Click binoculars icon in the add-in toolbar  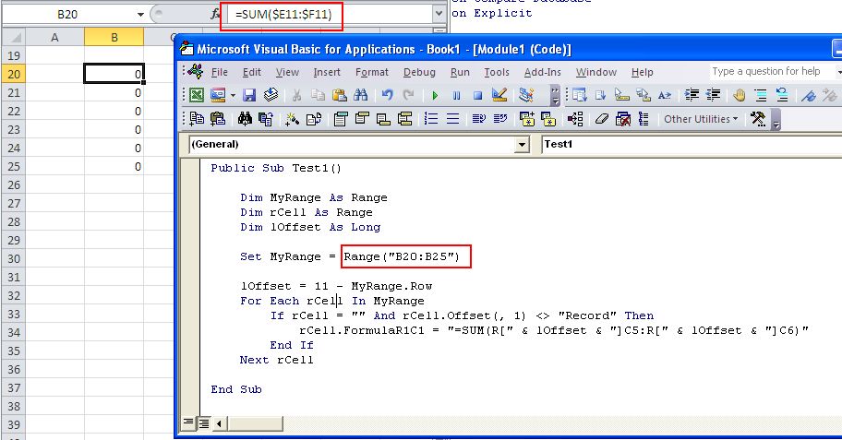[x=245, y=119]
